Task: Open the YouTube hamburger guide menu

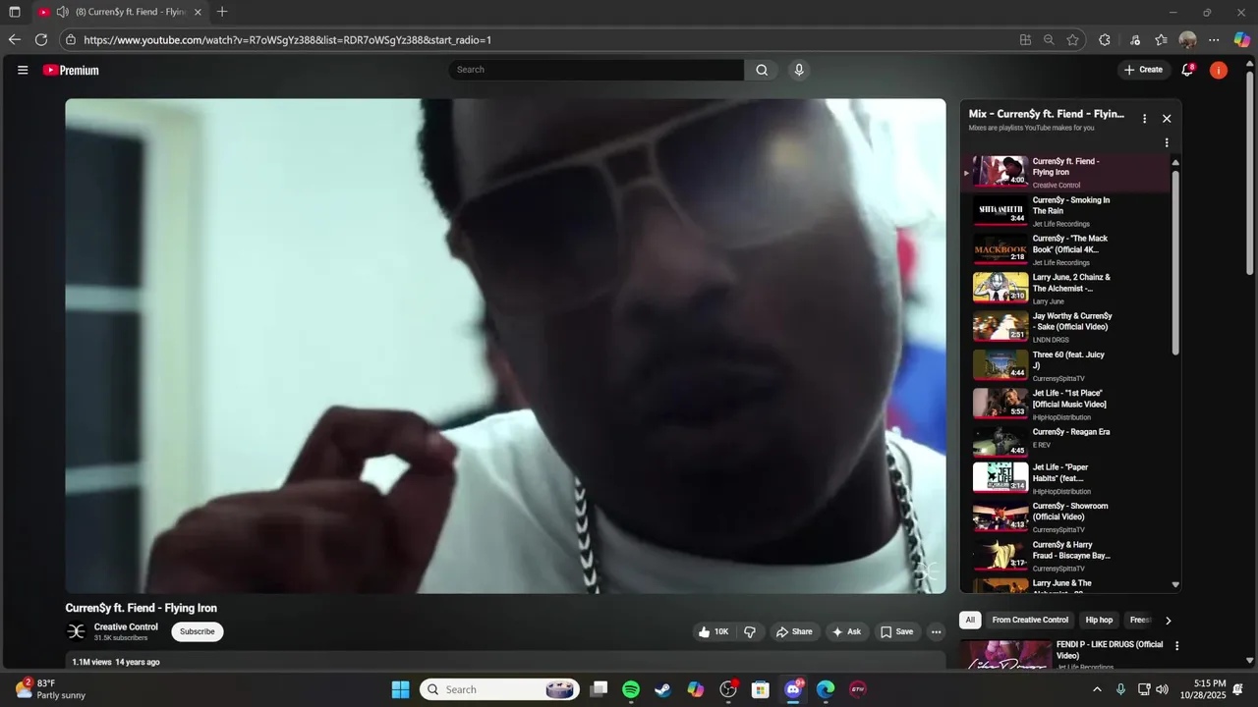Action: point(23,70)
